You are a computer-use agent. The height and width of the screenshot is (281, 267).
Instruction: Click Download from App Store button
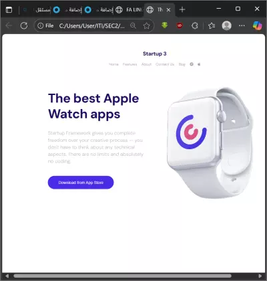tap(81, 183)
